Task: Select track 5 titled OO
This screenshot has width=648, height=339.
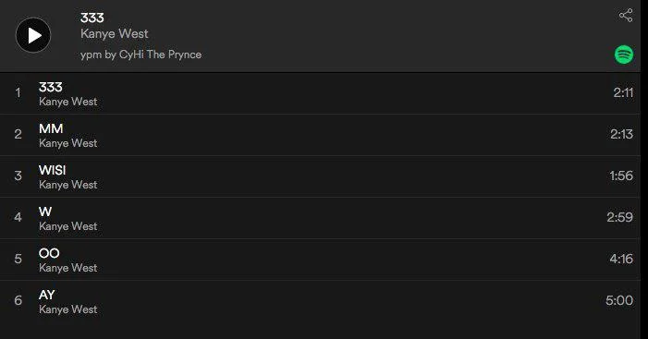Action: (320, 260)
